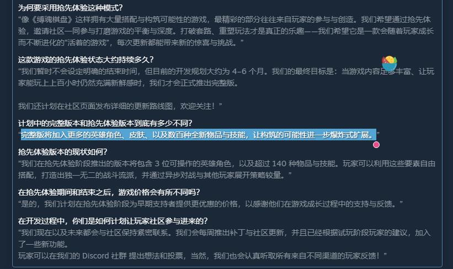453x269 pixels.
Task: Click the pink text selection handle dot
Action: [x=376, y=145]
